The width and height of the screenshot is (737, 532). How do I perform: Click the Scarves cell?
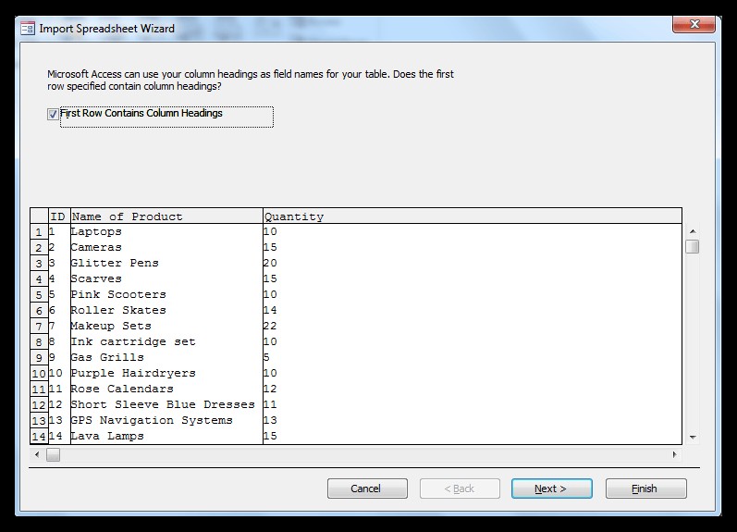click(x=166, y=278)
